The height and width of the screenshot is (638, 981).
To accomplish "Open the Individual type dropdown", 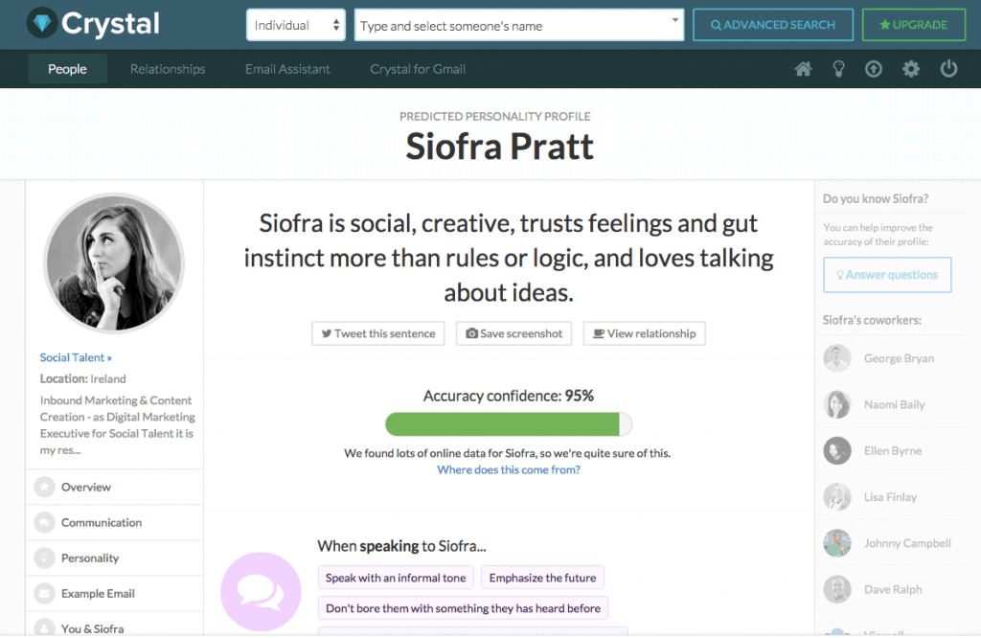I will [296, 25].
